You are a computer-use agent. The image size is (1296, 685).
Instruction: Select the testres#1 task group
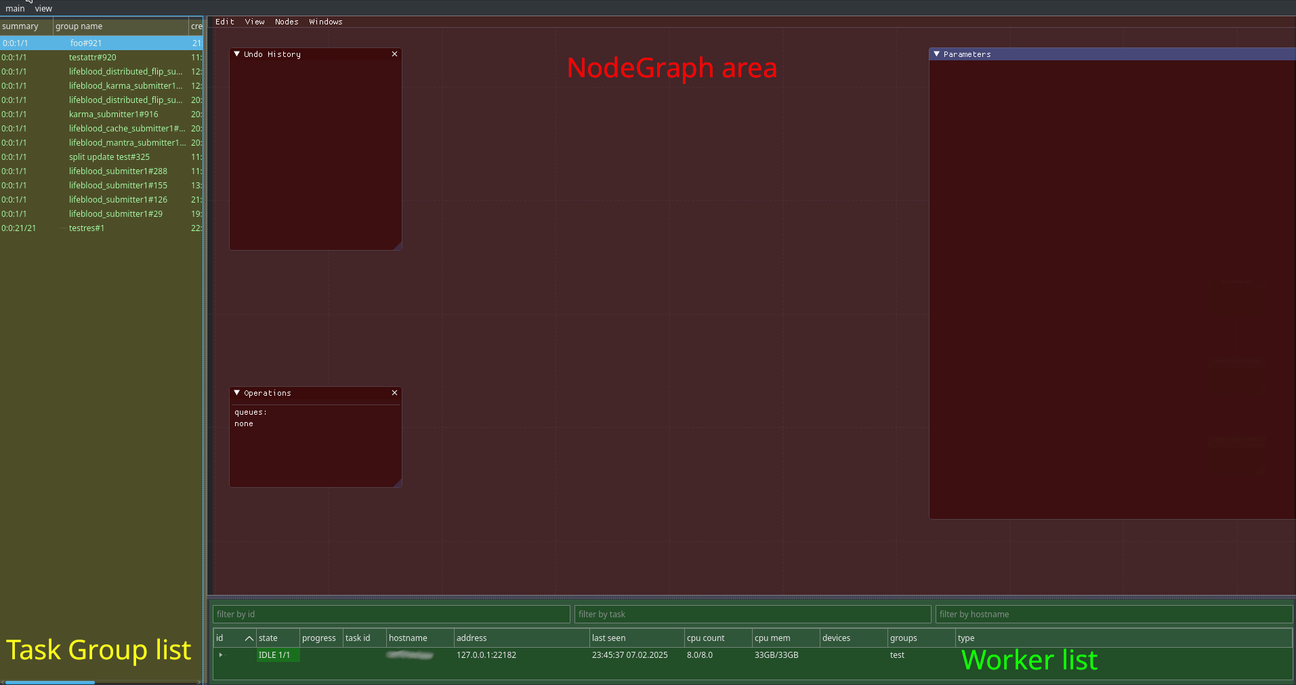click(87, 228)
